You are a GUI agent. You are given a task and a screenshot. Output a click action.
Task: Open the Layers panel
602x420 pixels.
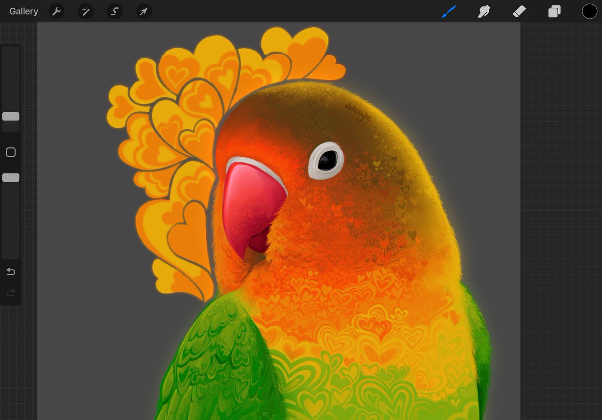(554, 11)
